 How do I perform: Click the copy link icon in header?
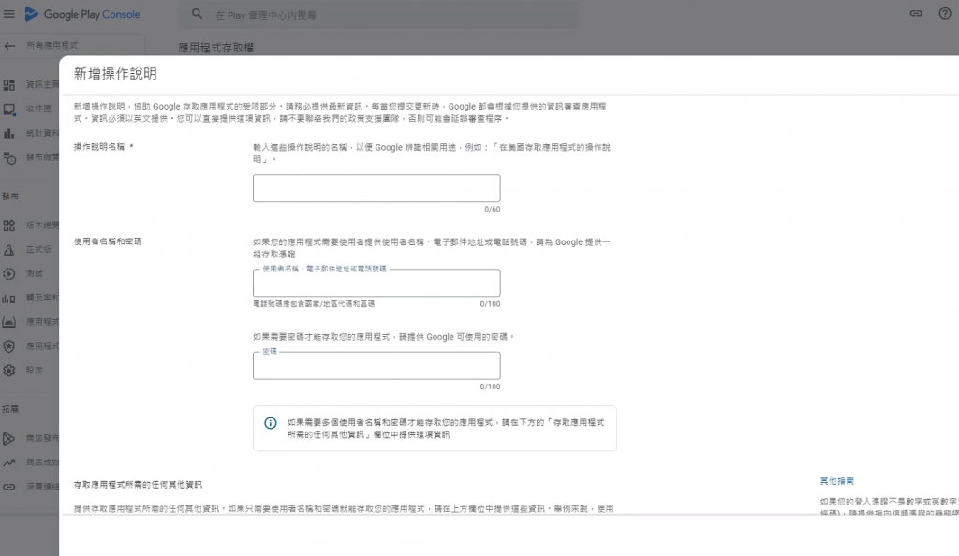coord(916,13)
